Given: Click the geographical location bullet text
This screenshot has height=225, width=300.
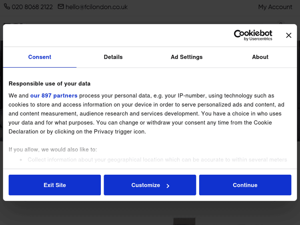Looking at the screenshot, I should click(157, 159).
